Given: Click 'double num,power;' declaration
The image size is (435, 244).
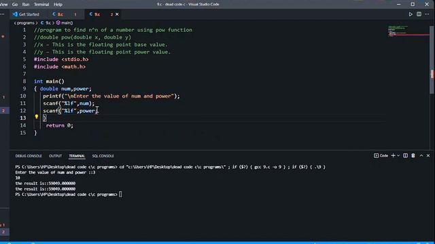Looking at the screenshot, I should (65, 89).
